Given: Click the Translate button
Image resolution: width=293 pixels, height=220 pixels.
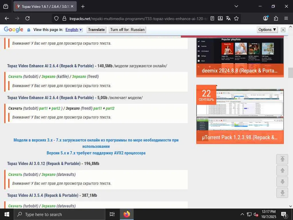Looking at the screenshot, I should [96, 30].
